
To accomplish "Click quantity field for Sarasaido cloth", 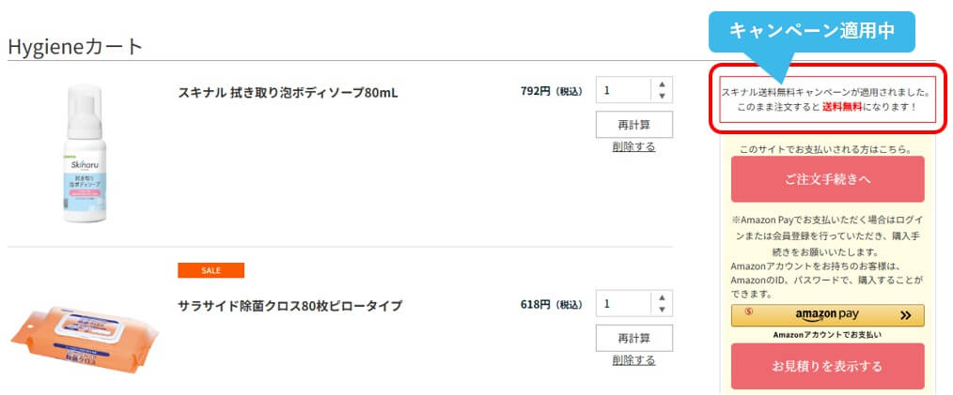I will coord(623,304).
